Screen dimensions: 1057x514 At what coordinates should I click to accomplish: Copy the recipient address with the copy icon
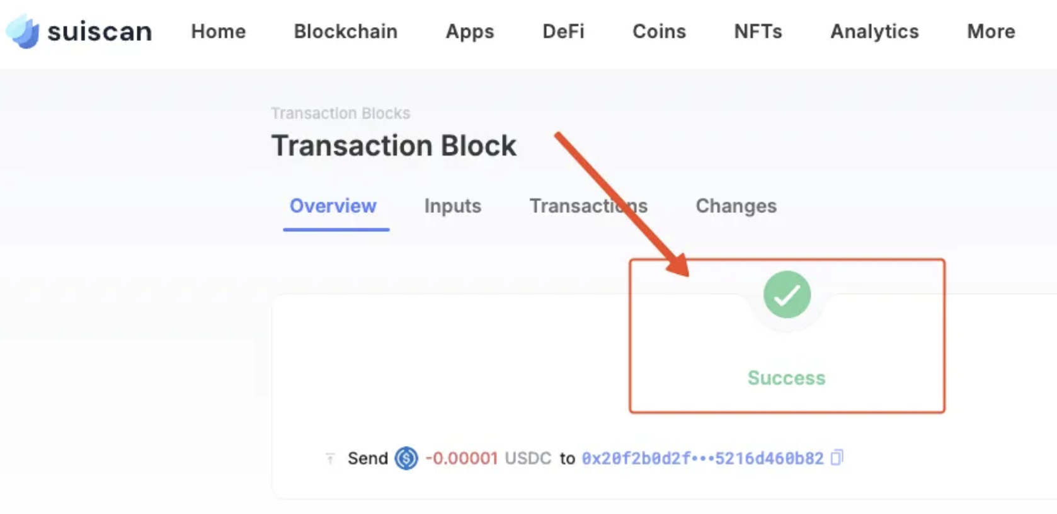click(837, 457)
